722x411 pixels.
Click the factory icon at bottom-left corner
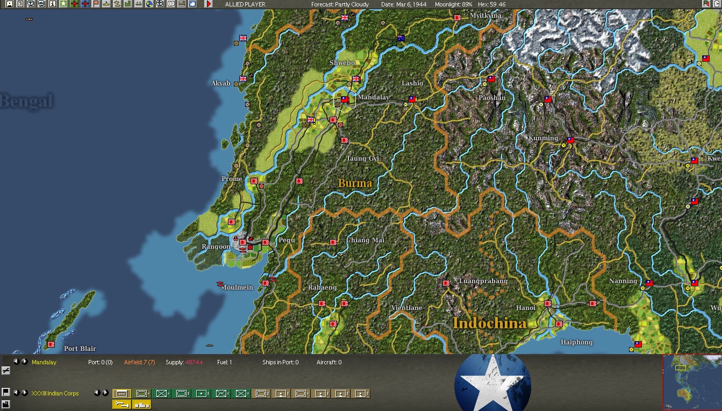click(x=5, y=403)
